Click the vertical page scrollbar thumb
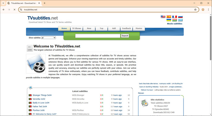Image resolution: width=212 pixels, height=116 pixels. [x=210, y=38]
